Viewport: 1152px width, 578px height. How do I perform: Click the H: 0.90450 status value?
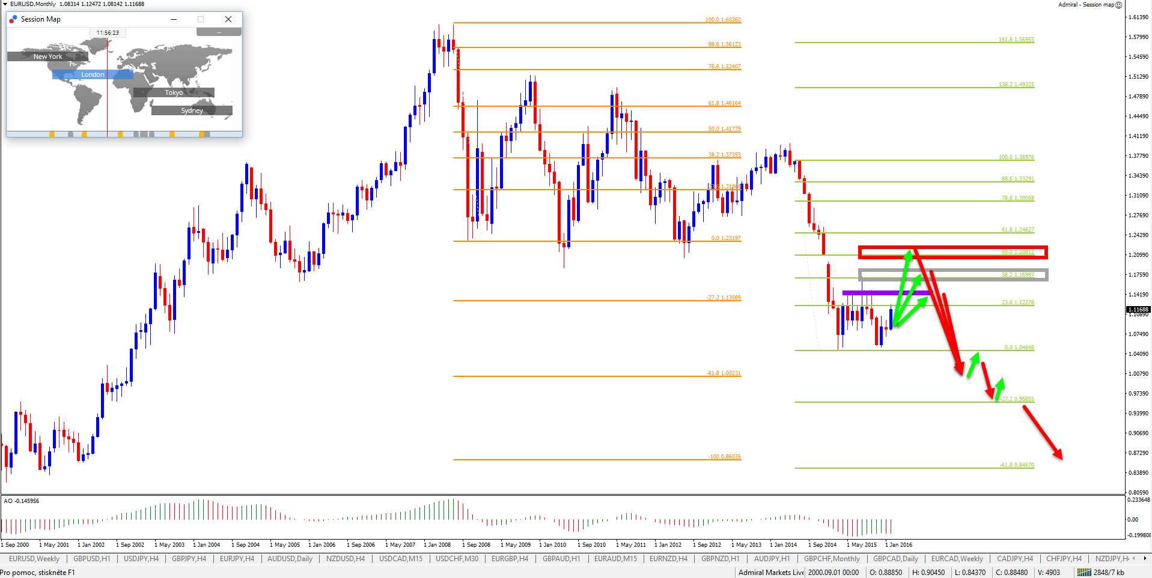pos(928,573)
